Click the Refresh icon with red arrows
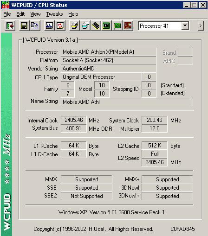 tap(60, 26)
